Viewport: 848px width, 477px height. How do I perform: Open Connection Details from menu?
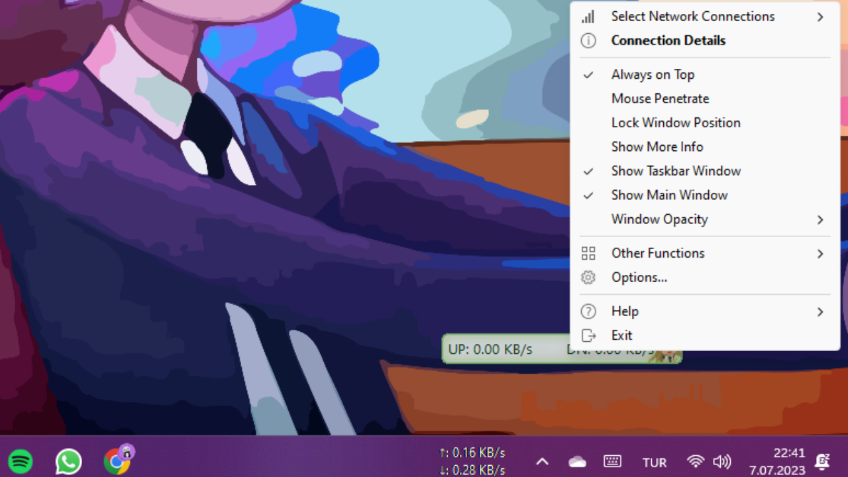point(668,40)
